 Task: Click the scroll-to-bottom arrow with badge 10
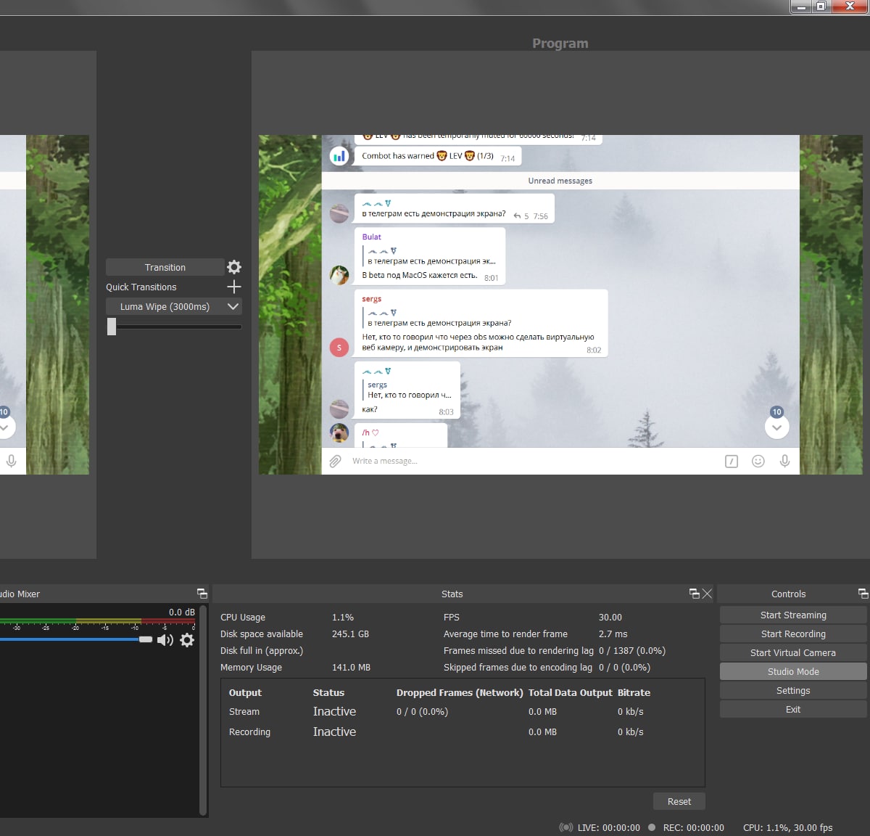[x=777, y=427]
